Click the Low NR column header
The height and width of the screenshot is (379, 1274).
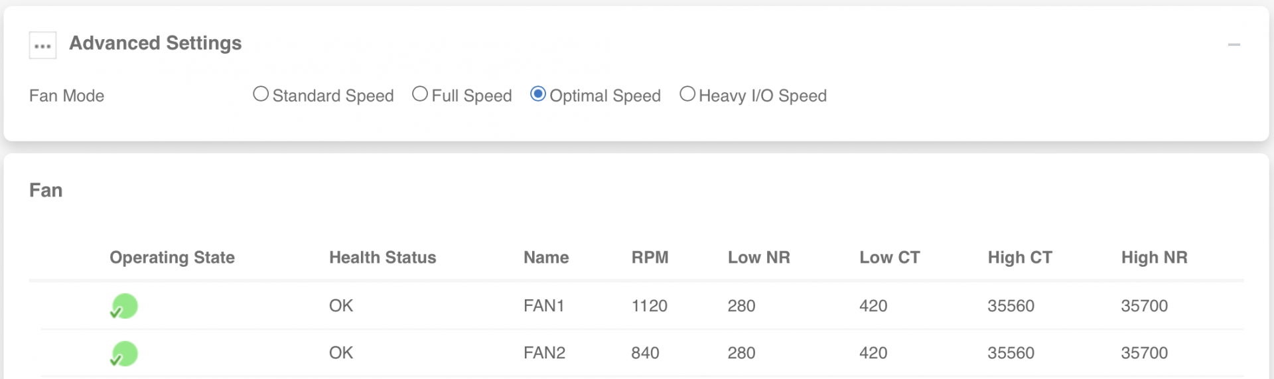(x=759, y=258)
